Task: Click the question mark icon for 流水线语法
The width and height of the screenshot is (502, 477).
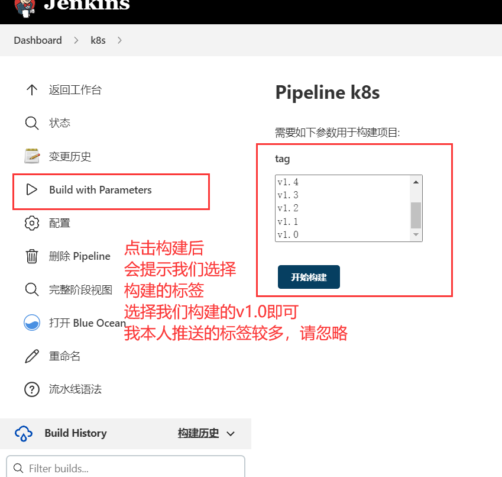Action: [x=32, y=389]
